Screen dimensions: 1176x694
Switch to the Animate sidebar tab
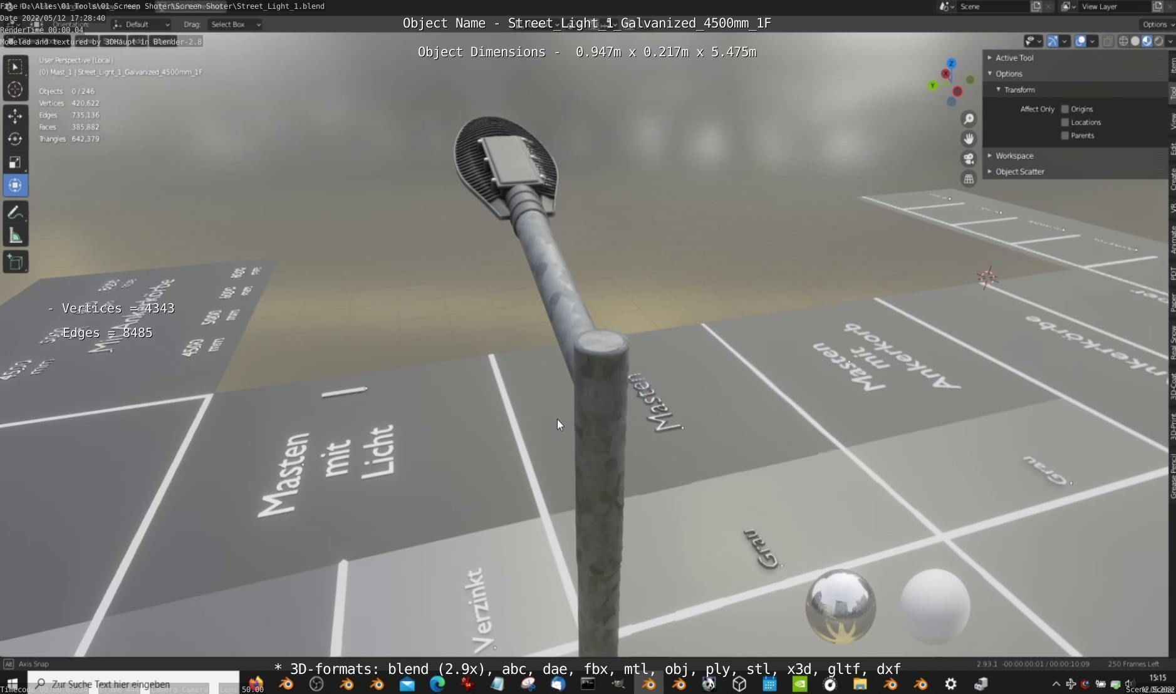click(1172, 240)
